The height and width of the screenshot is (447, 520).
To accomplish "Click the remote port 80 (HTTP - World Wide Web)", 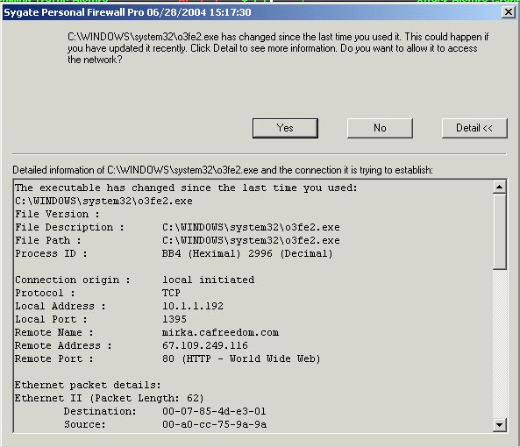I will (241, 358).
